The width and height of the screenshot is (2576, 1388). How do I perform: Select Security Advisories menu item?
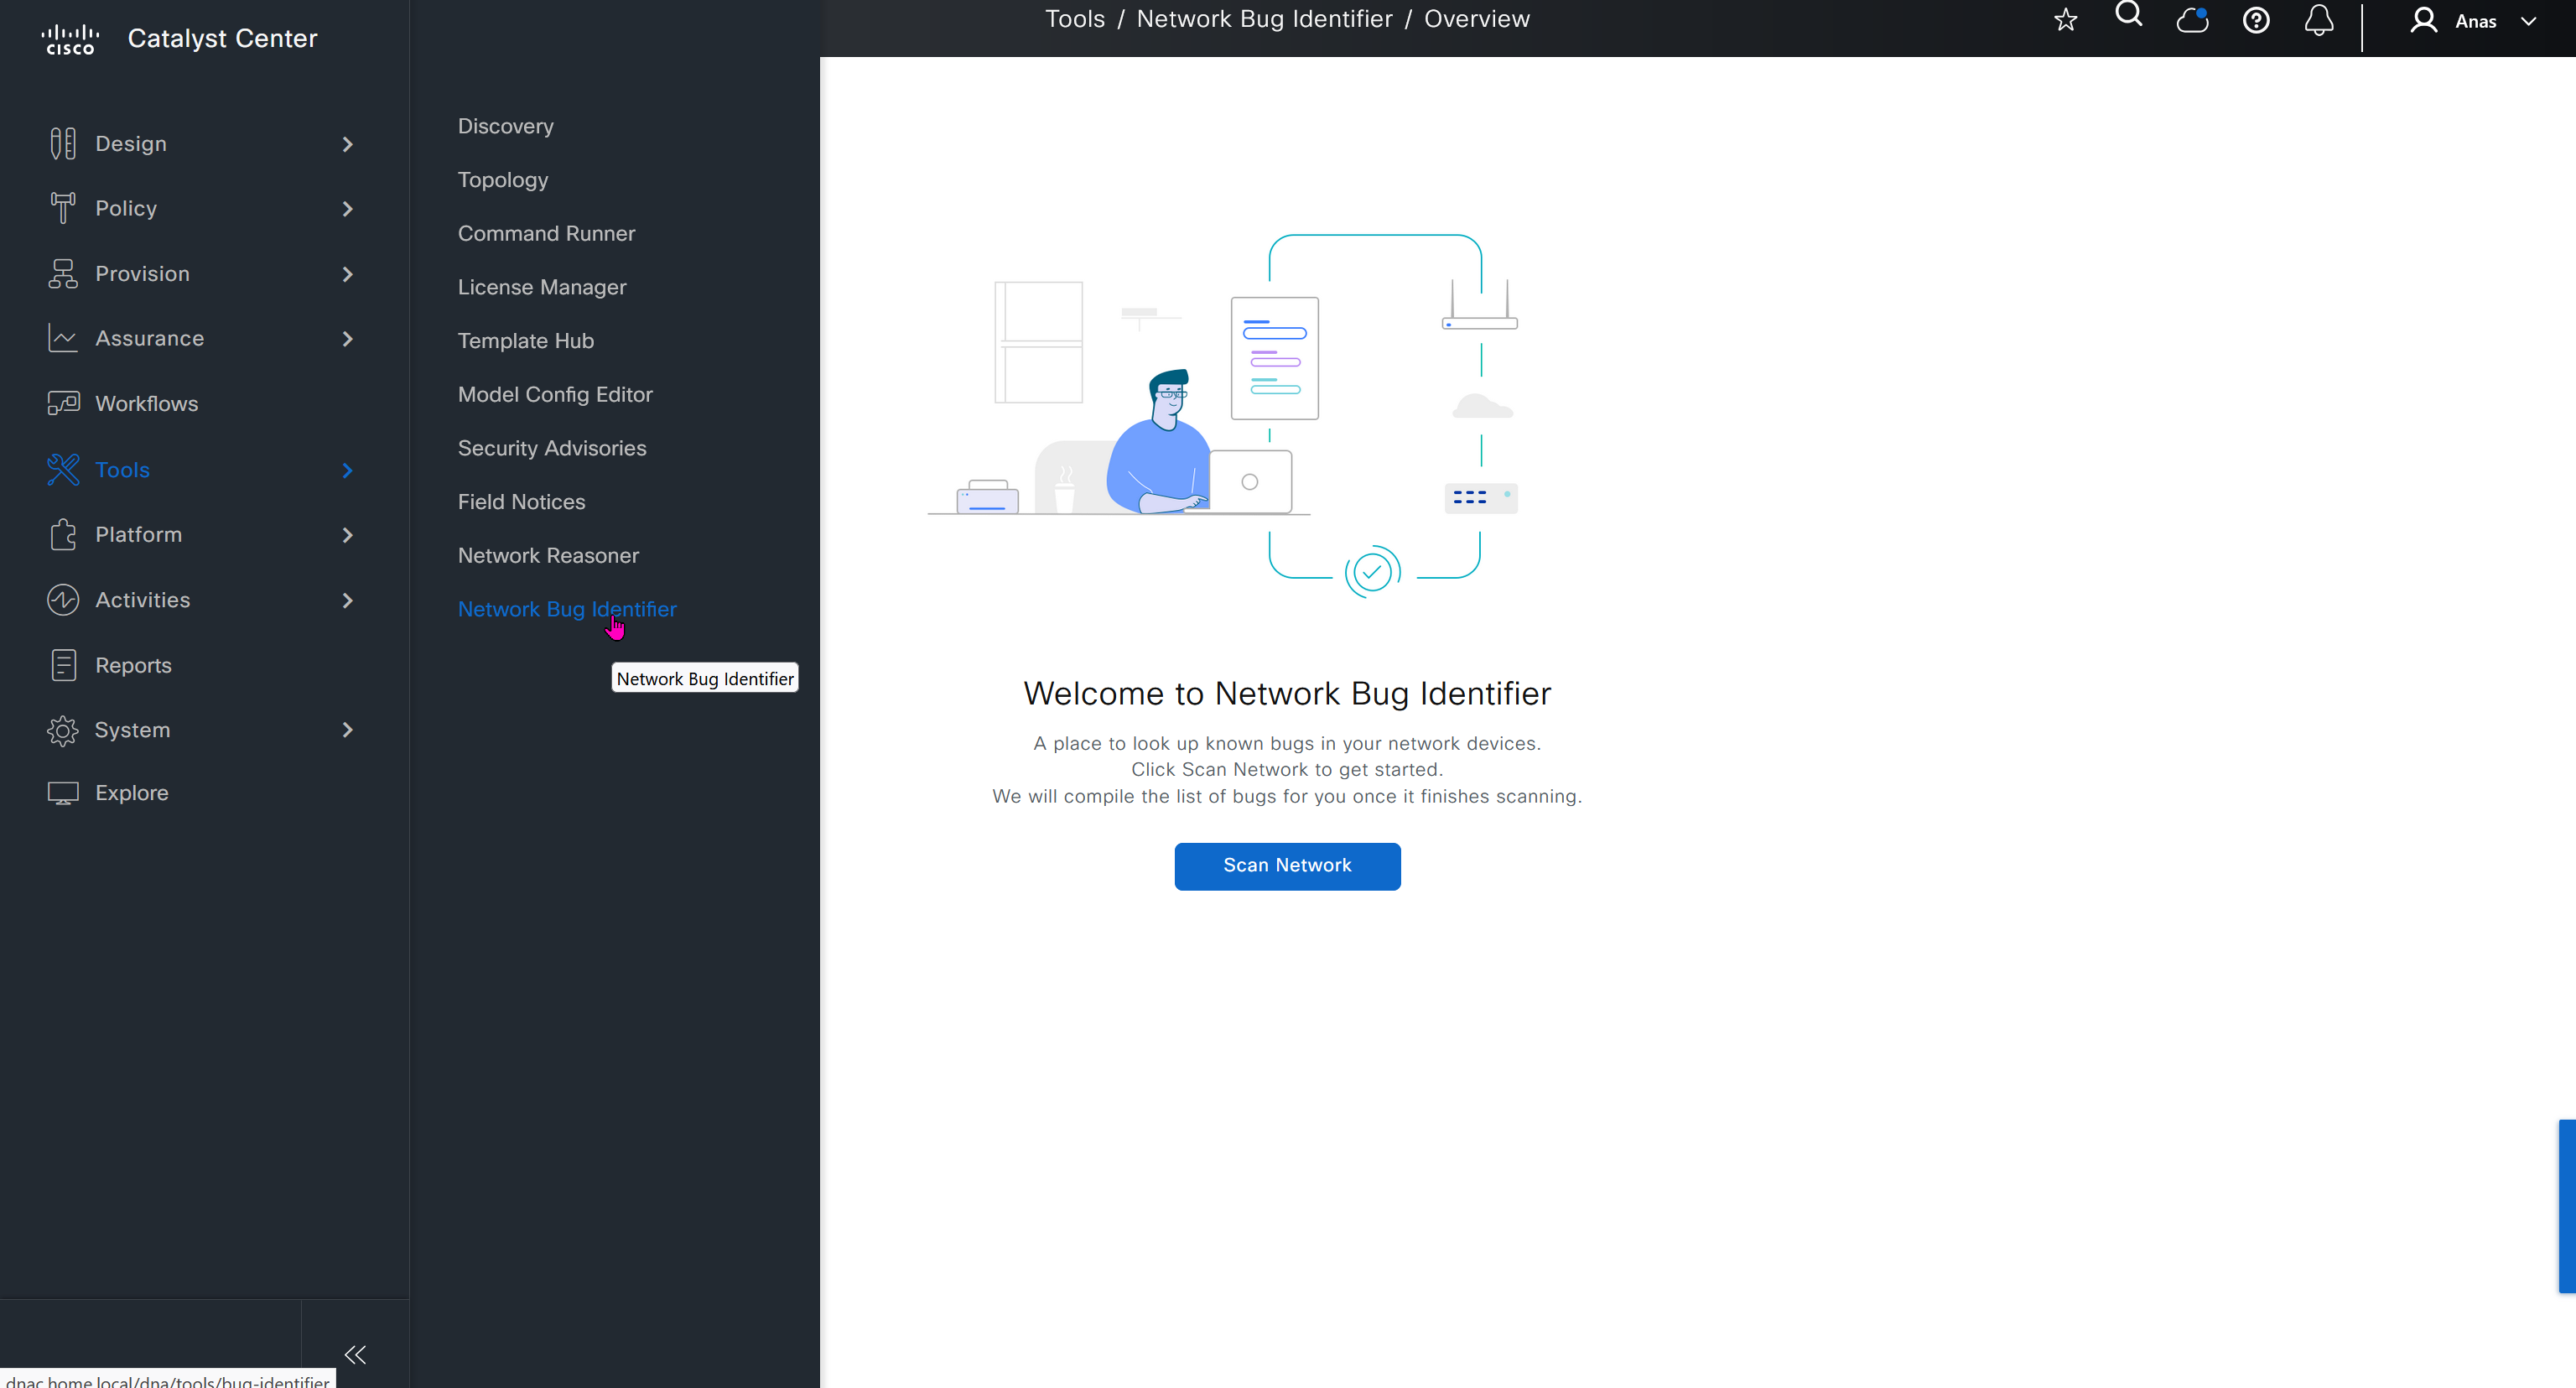pos(551,448)
